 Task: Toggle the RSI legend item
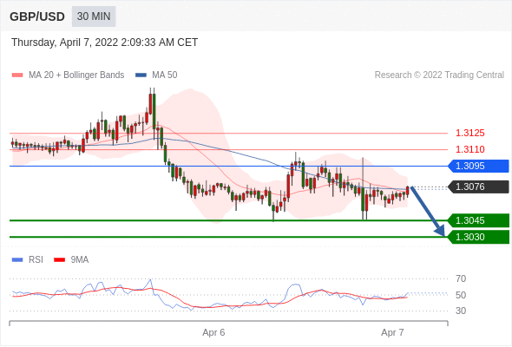pos(28,260)
